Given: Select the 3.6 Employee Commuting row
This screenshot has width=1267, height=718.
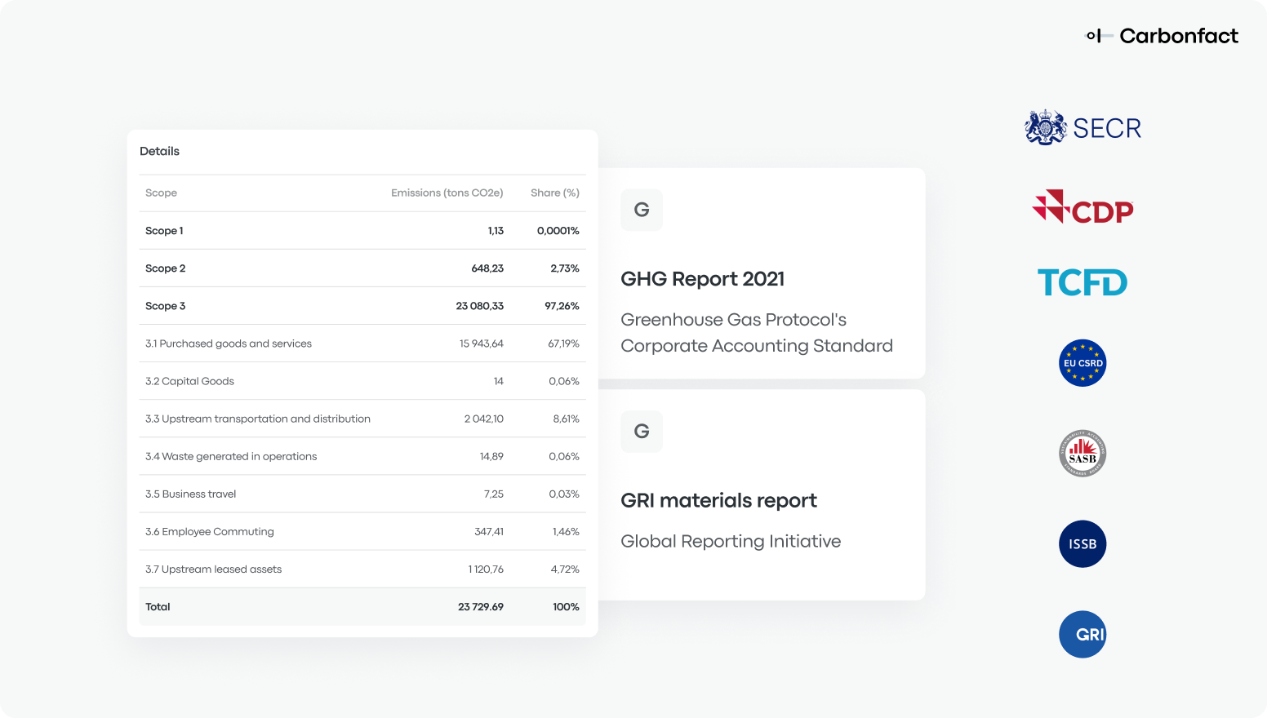Looking at the screenshot, I should click(x=362, y=531).
